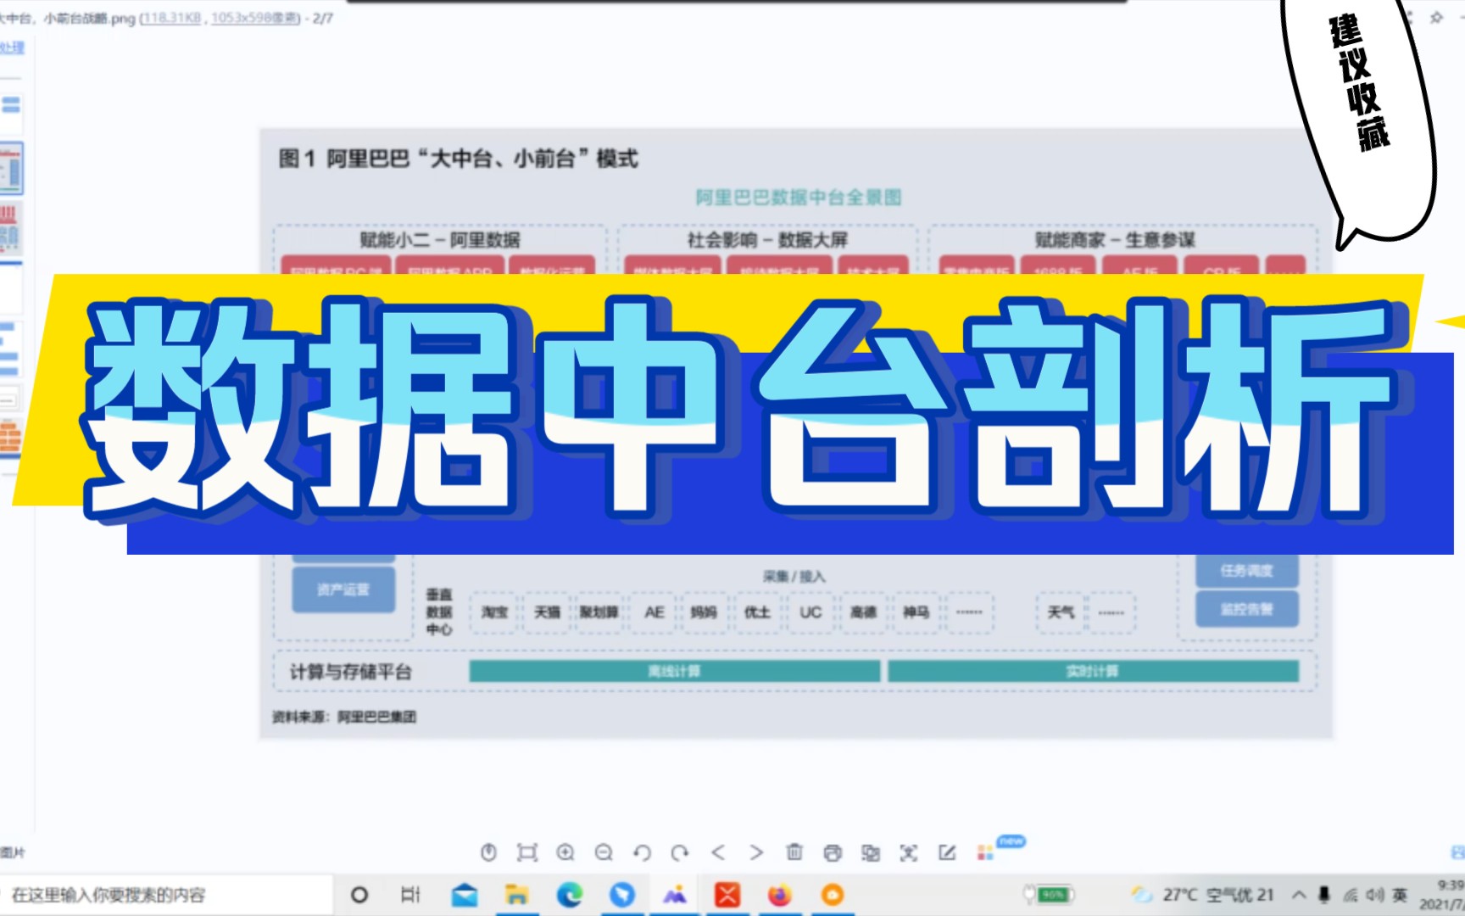Go to previous image
This screenshot has height=916, width=1465.
click(718, 852)
